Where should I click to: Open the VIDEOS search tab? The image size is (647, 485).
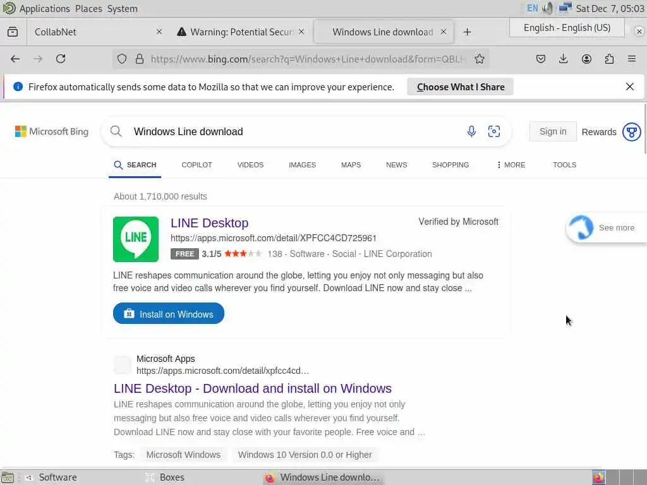250,165
